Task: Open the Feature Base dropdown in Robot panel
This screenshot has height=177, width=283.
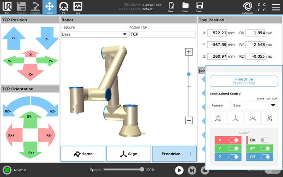Action: (94, 34)
